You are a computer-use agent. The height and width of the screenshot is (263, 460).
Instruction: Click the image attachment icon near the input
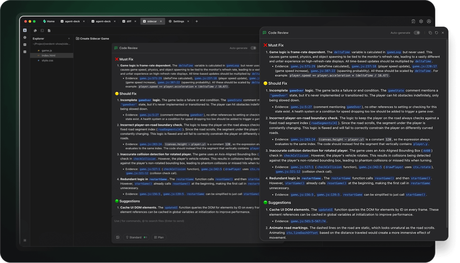pos(118,237)
